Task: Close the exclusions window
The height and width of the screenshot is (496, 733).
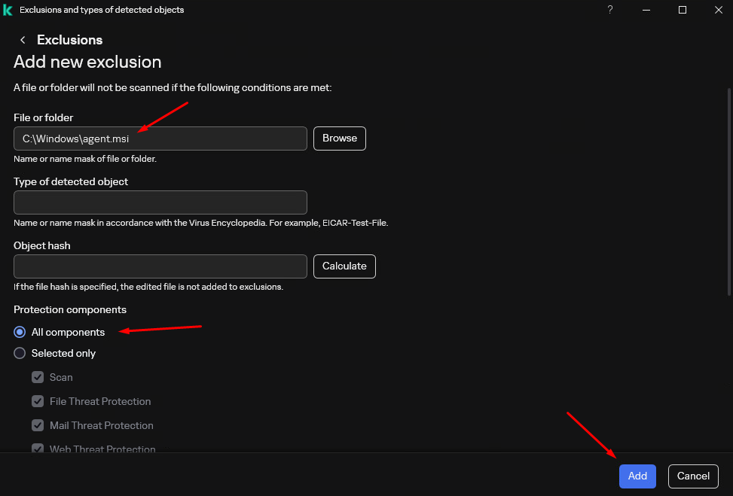Action: pyautogui.click(x=717, y=10)
